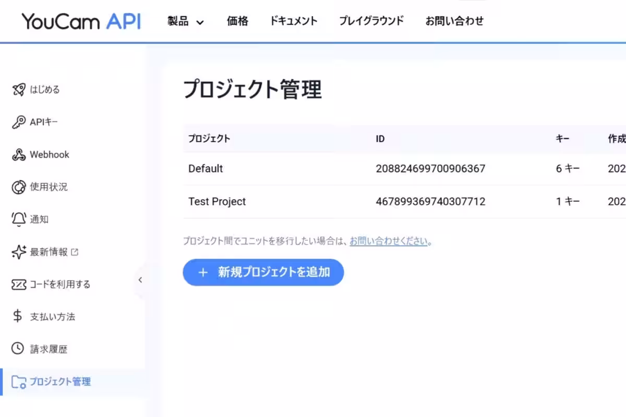
Task: Click the sparkle icon beside 最新情報
Action: pos(18,252)
